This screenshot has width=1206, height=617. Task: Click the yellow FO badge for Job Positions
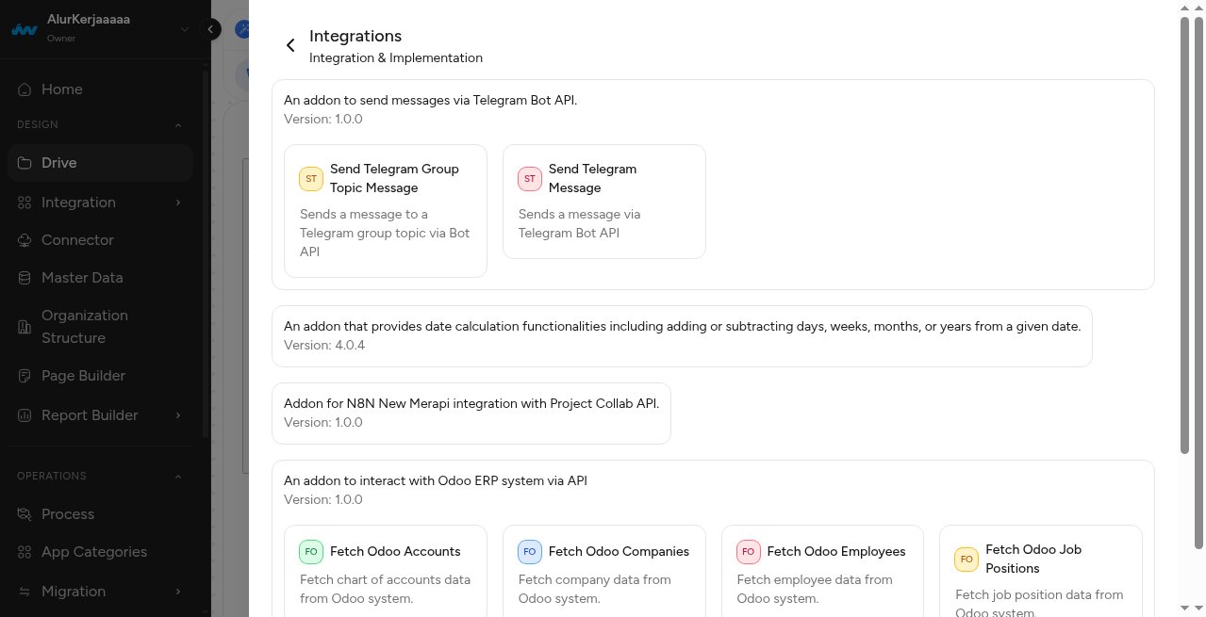pos(966,560)
